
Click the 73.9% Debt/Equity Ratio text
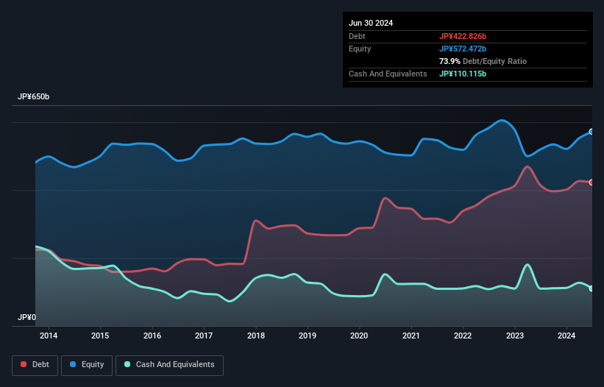pos(483,61)
